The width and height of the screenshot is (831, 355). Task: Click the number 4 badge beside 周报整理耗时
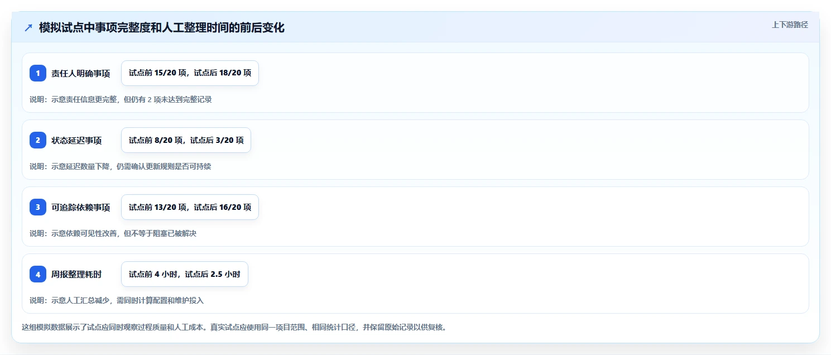(38, 274)
